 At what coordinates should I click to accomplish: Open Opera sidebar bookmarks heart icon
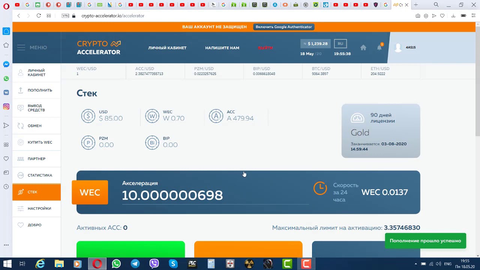[6, 159]
